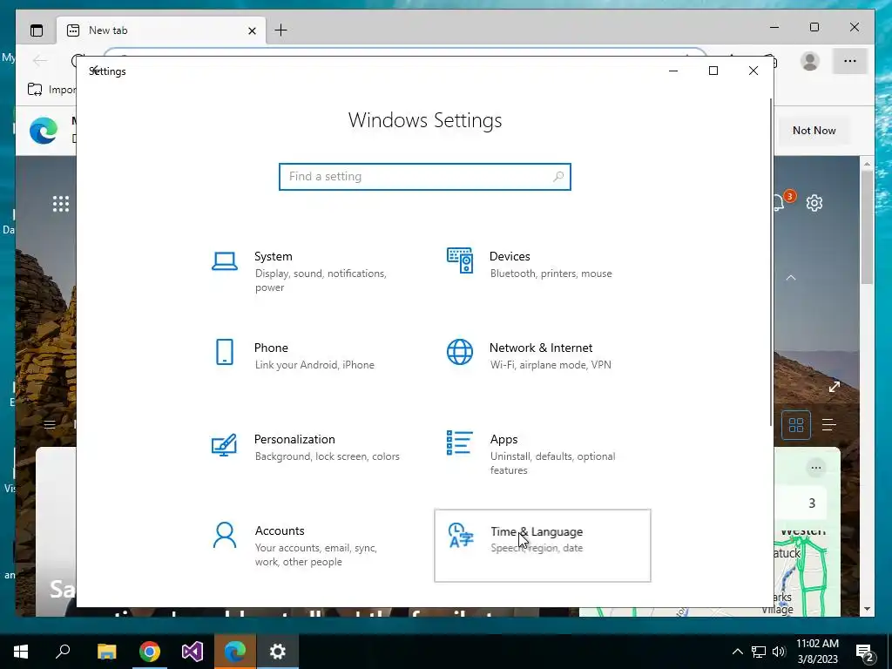Image resolution: width=892 pixels, height=669 pixels.
Task: Open Time & Language icon
Action: (460, 536)
